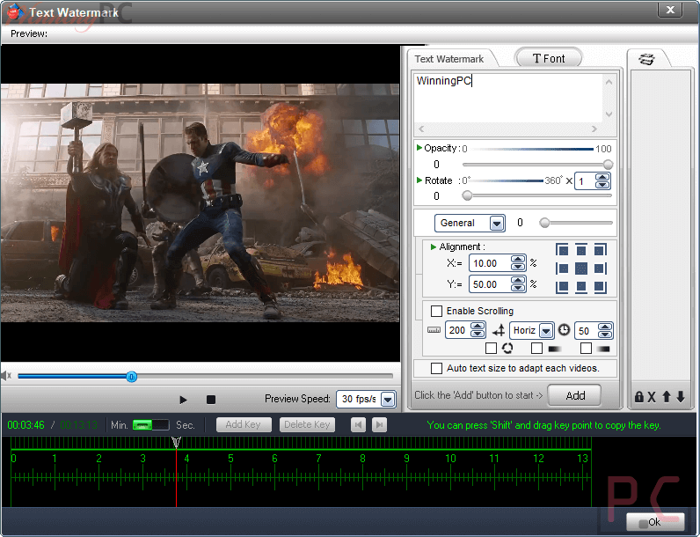Click the Add button
Screen dimensions: 700x537
pos(574,395)
